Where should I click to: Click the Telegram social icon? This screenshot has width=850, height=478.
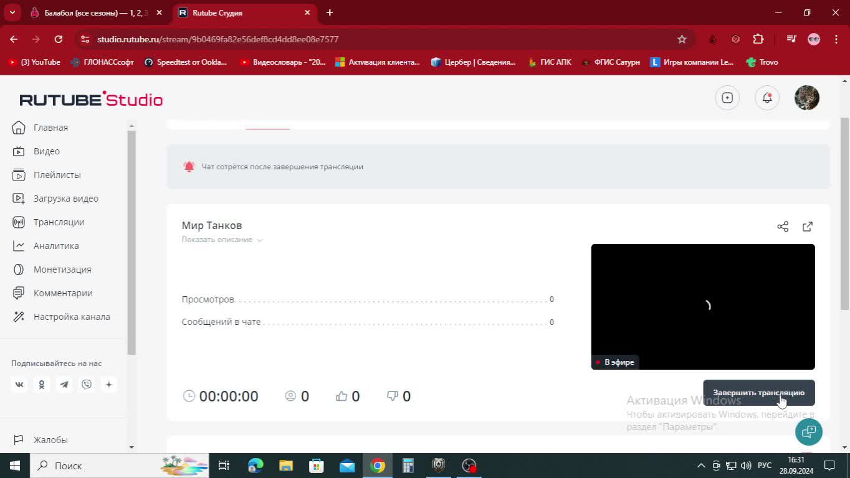coord(64,385)
